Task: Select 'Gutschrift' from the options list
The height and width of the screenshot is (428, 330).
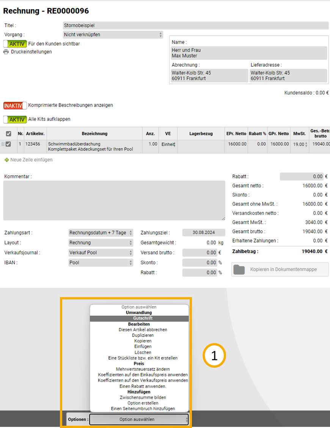Action: pyautogui.click(x=139, y=318)
